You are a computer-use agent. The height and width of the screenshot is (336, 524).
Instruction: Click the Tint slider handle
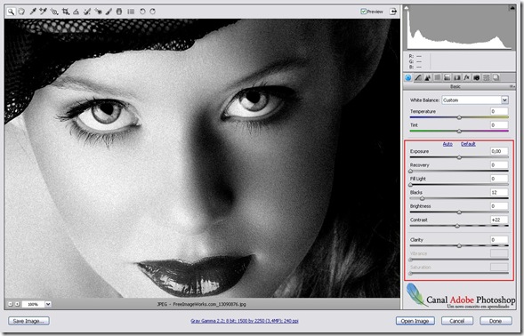click(459, 131)
